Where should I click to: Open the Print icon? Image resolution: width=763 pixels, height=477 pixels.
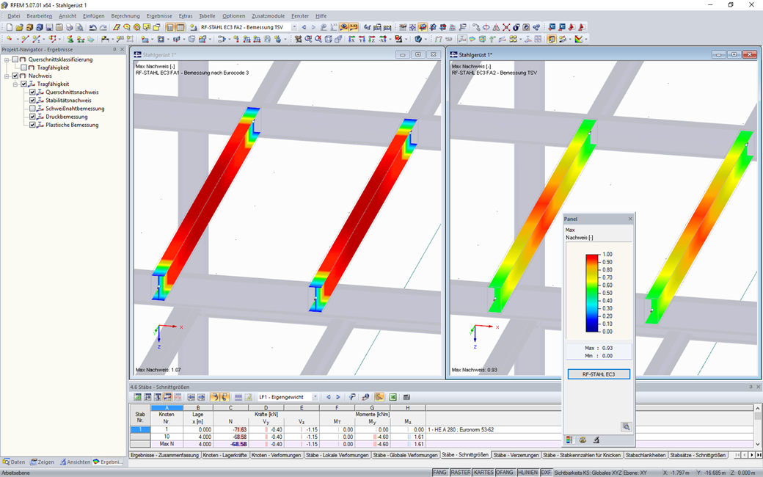(x=69, y=28)
